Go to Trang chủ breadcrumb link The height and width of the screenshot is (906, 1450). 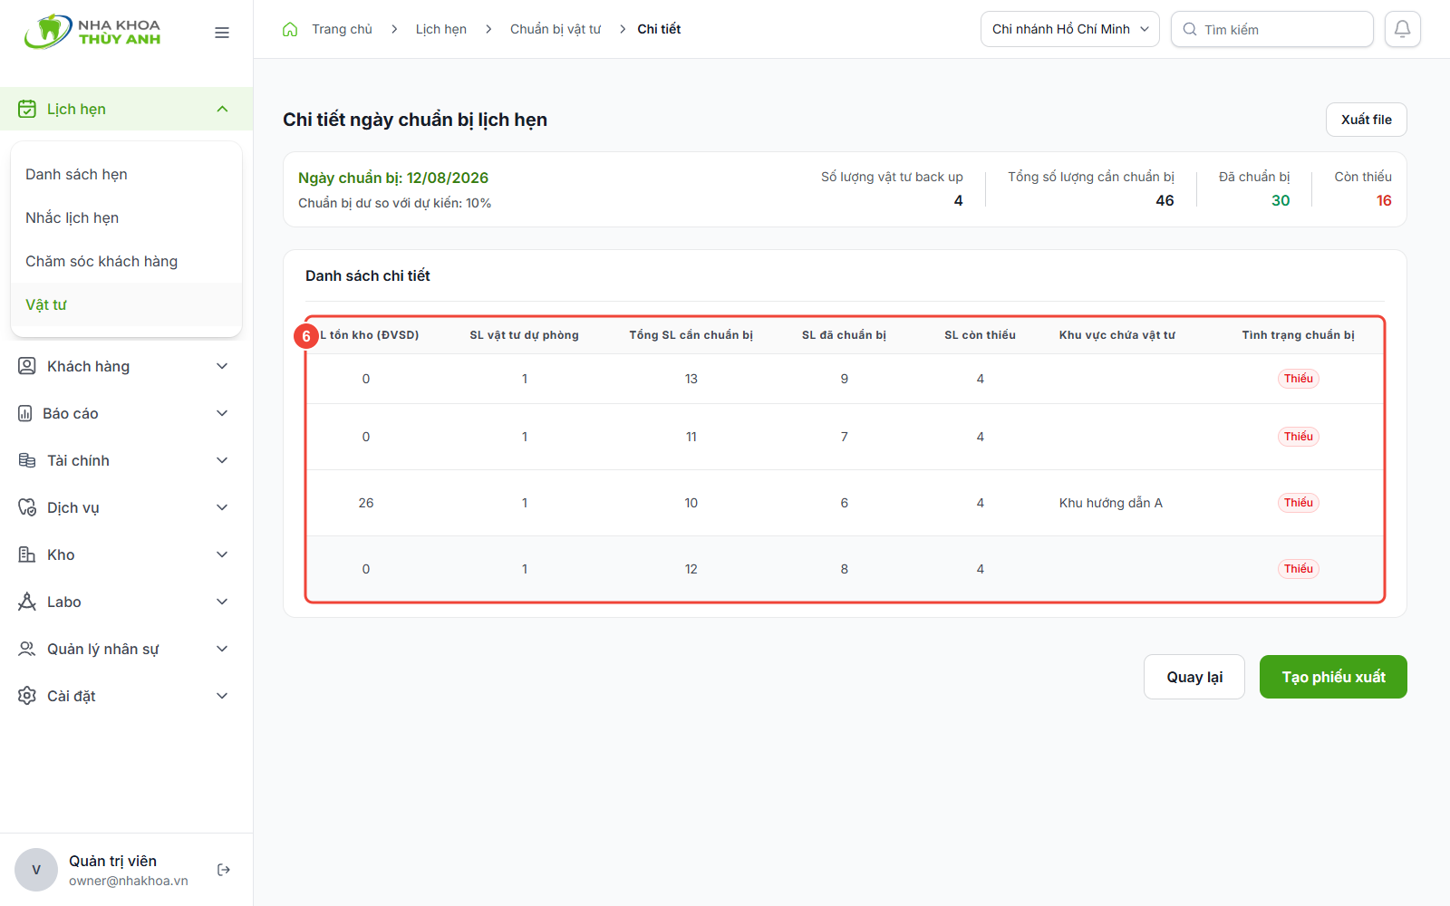coord(342,29)
